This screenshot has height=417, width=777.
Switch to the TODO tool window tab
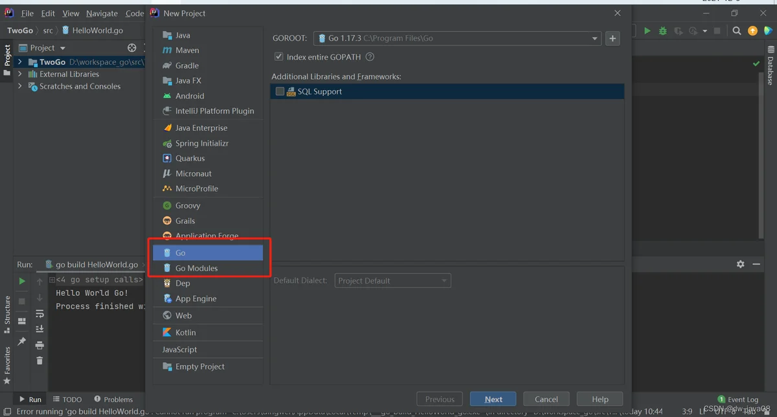coord(67,400)
